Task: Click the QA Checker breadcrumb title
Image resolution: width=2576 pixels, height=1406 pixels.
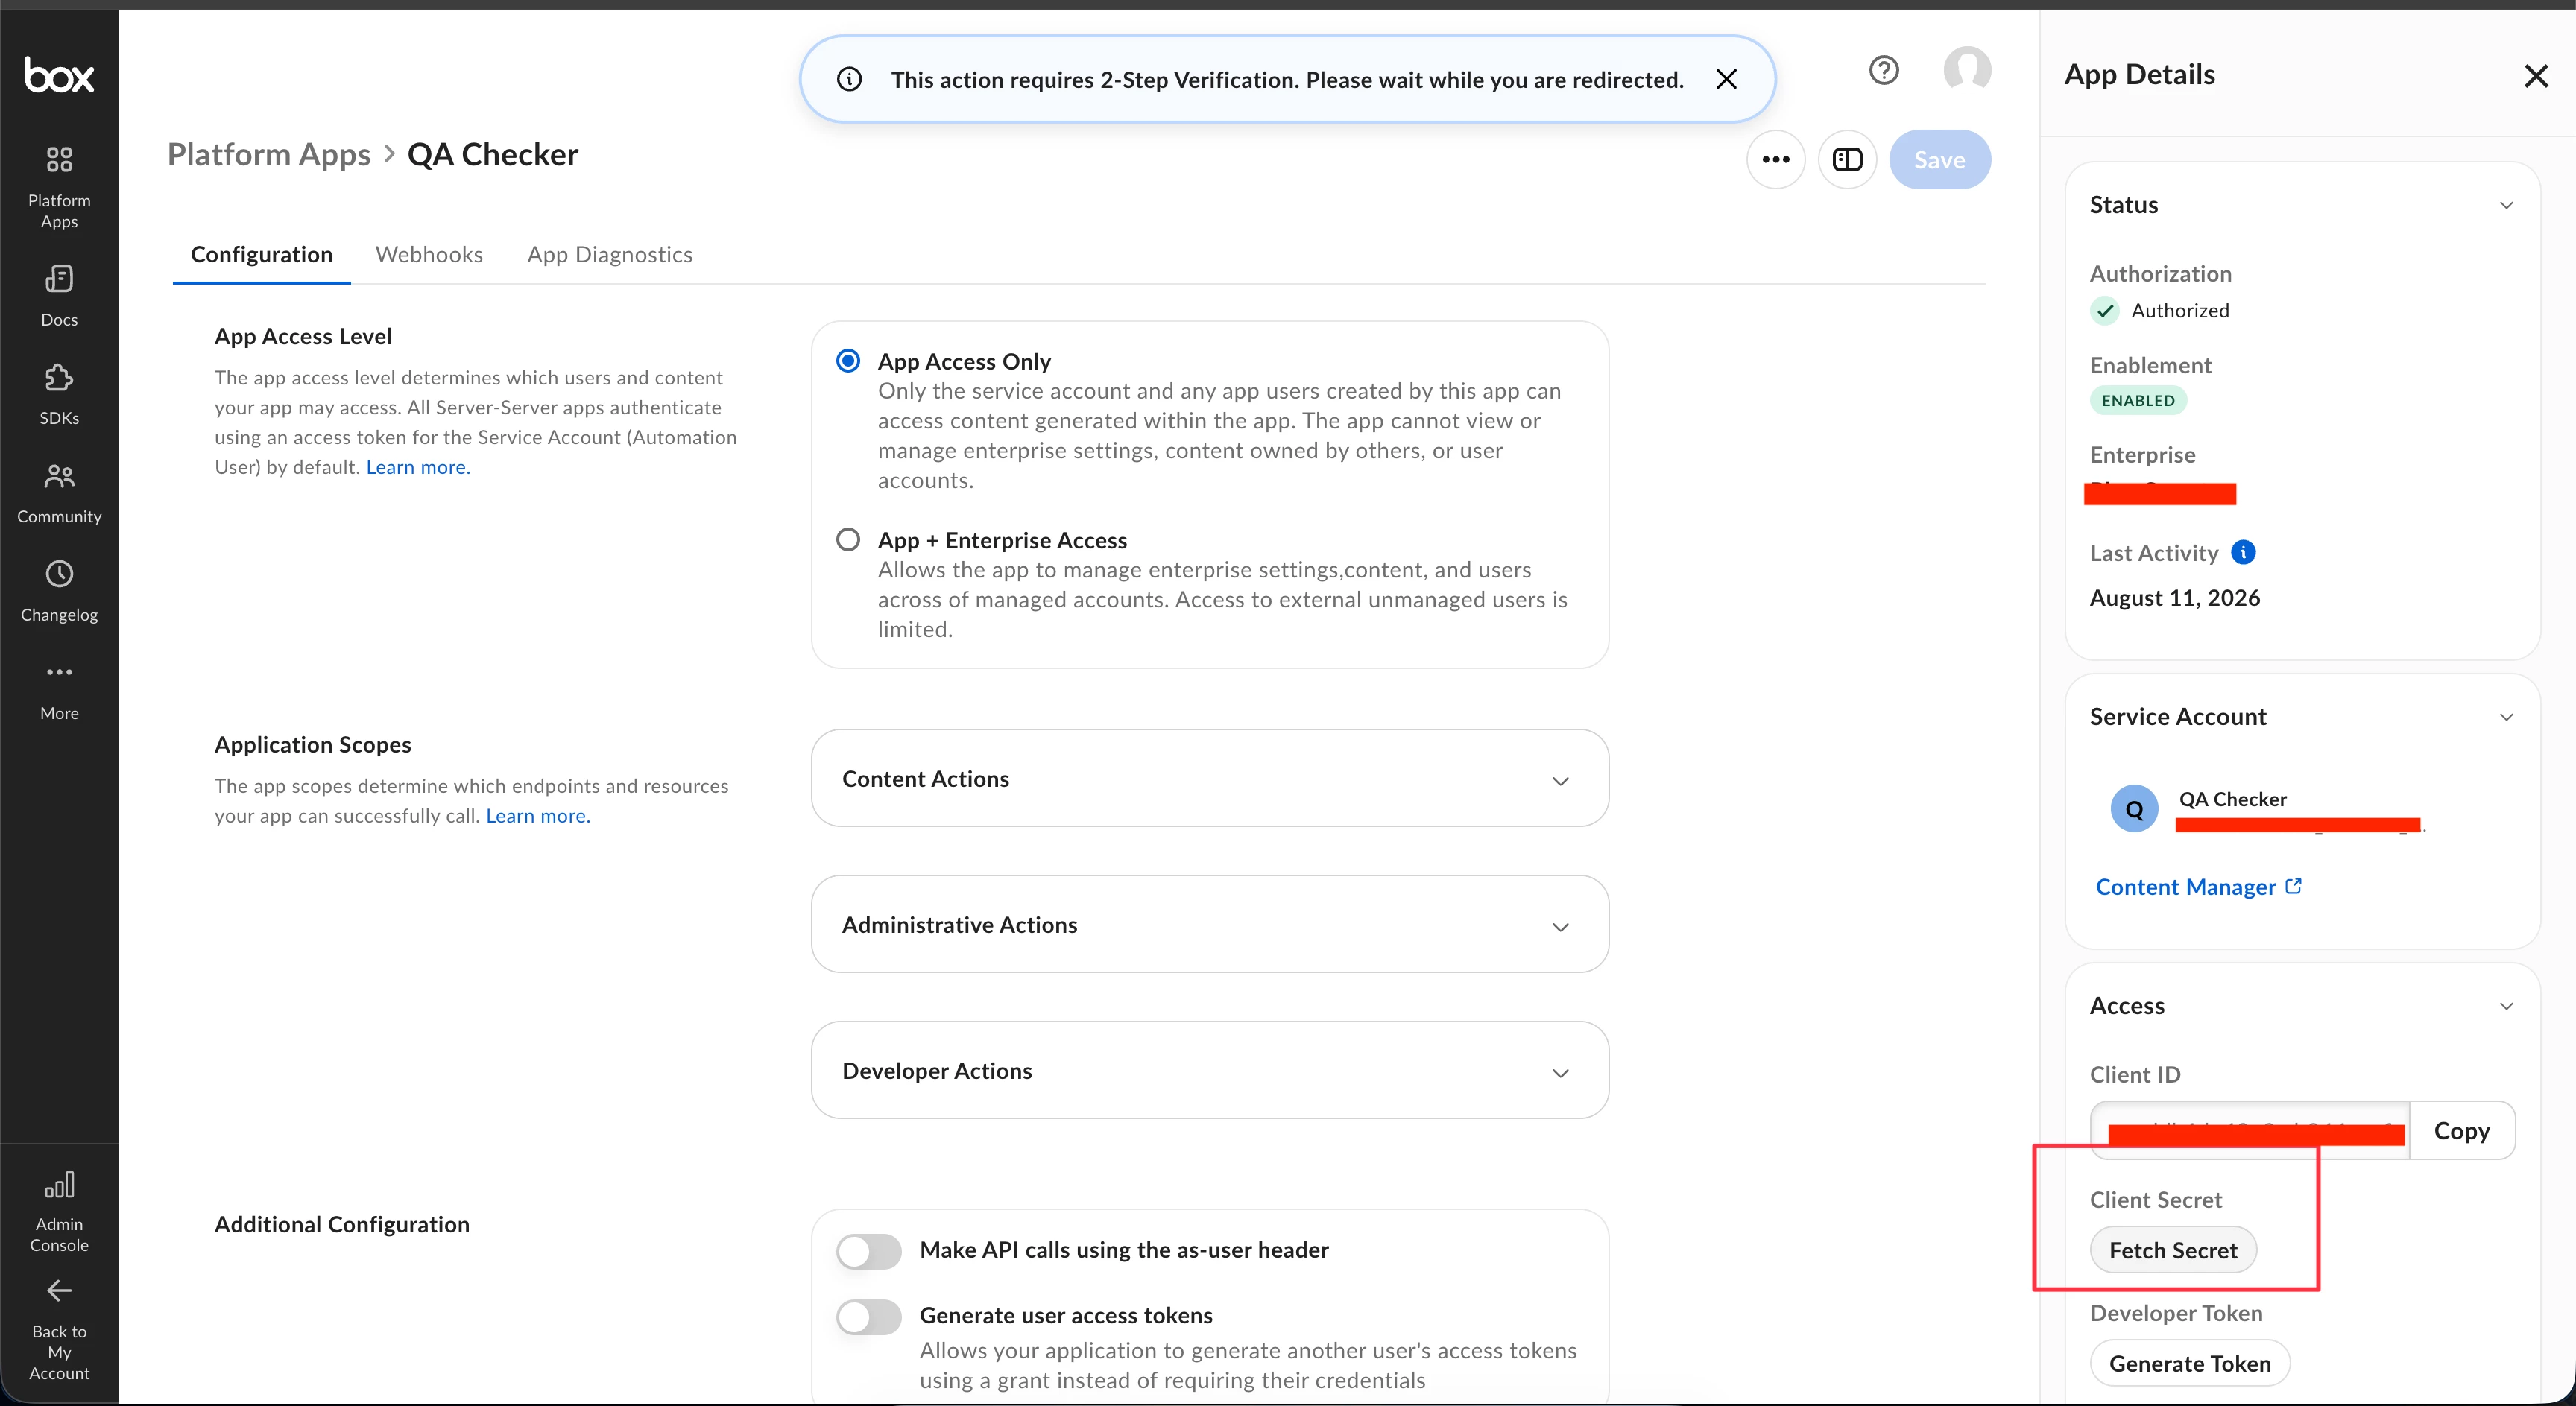Action: point(493,154)
